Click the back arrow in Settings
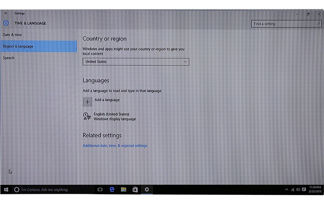The image size is (324, 201). click(x=6, y=13)
